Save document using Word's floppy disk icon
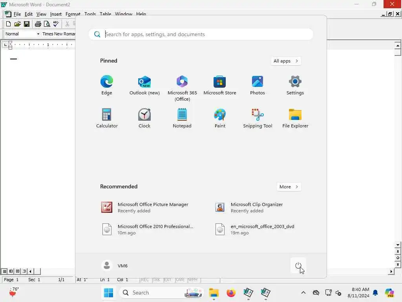Screen dimensions: 402x302 [x=26, y=24]
